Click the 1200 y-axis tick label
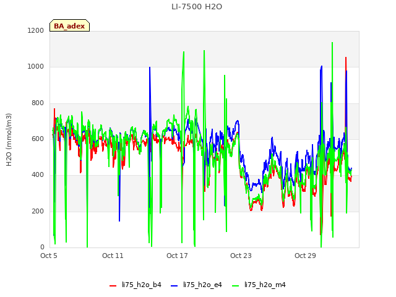The width and height of the screenshot is (396, 297). (36, 30)
